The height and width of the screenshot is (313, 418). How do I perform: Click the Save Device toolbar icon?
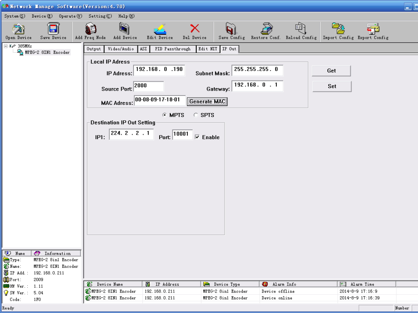[x=53, y=29]
